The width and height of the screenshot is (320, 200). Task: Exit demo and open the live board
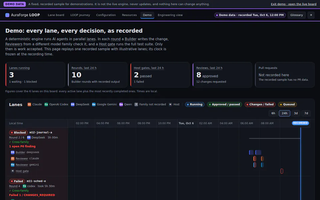(x=293, y=4)
